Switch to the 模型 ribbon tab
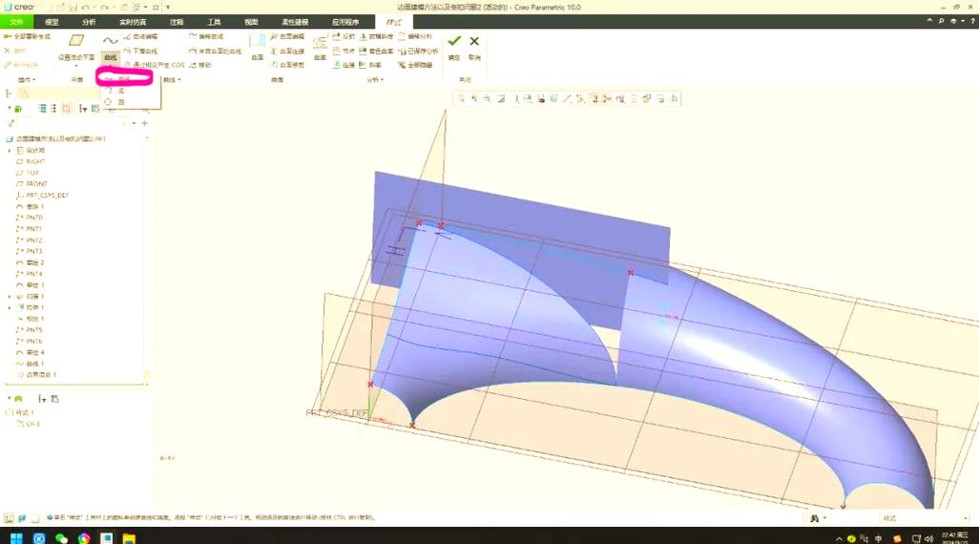979x544 pixels. (x=52, y=22)
